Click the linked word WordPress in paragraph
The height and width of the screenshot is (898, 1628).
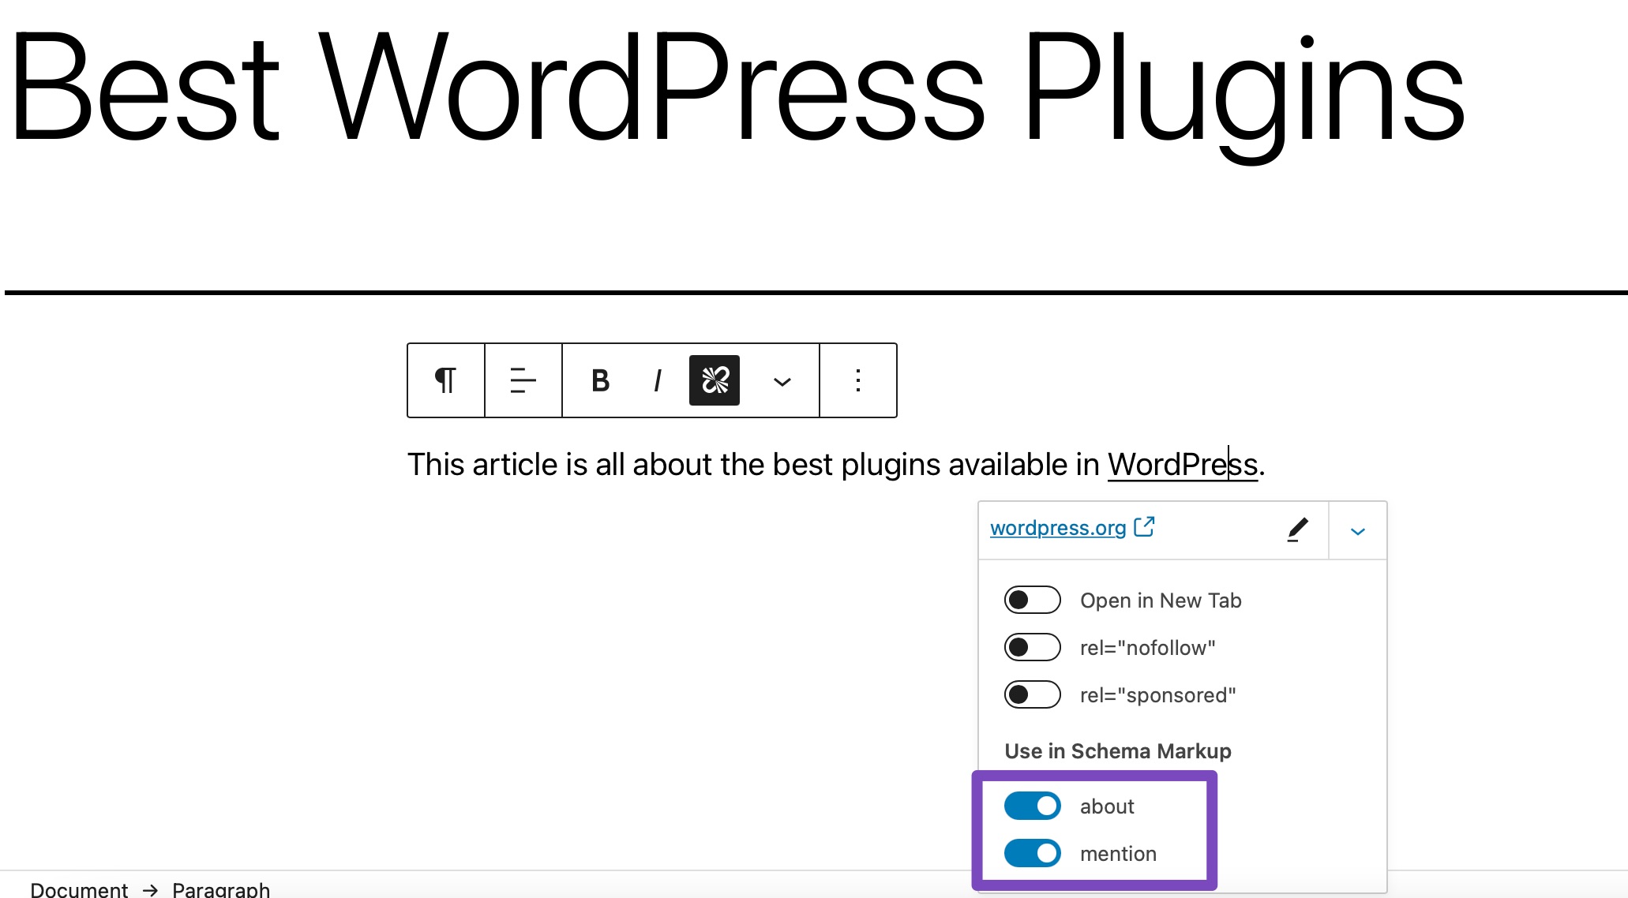(x=1182, y=464)
